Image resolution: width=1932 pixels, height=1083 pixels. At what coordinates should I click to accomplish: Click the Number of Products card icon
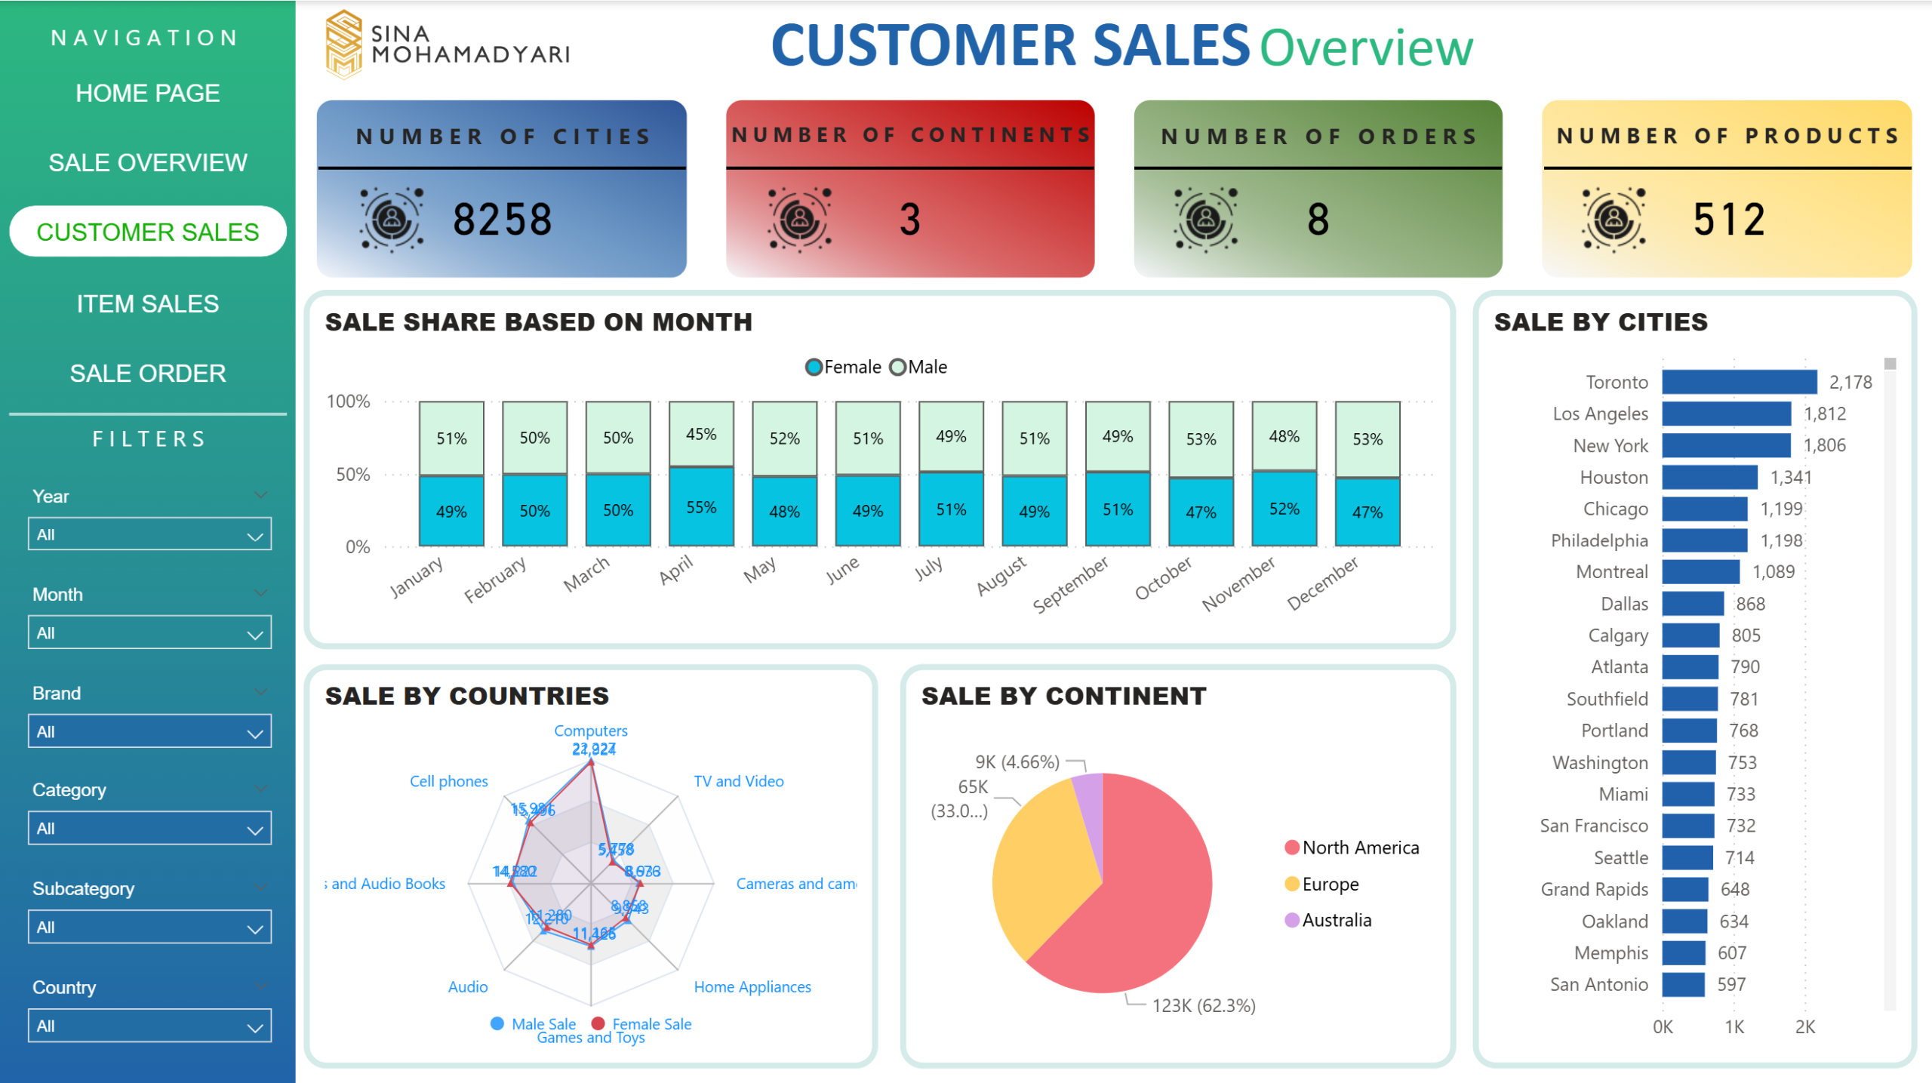click(x=1614, y=219)
